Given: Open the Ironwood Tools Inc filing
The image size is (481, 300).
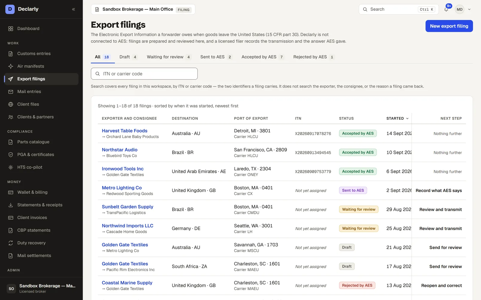Looking at the screenshot, I should (123, 169).
